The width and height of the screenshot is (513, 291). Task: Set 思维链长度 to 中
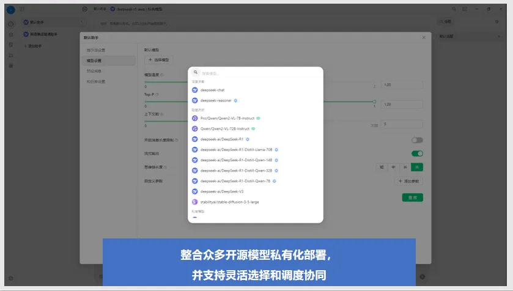[x=393, y=167]
